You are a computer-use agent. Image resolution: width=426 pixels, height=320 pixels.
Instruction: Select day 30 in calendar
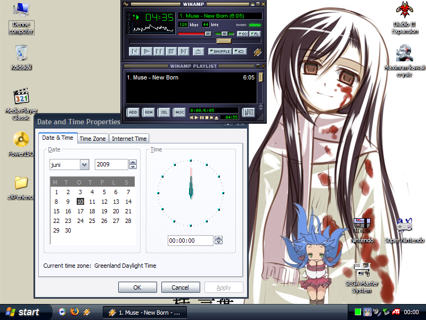pos(68,230)
